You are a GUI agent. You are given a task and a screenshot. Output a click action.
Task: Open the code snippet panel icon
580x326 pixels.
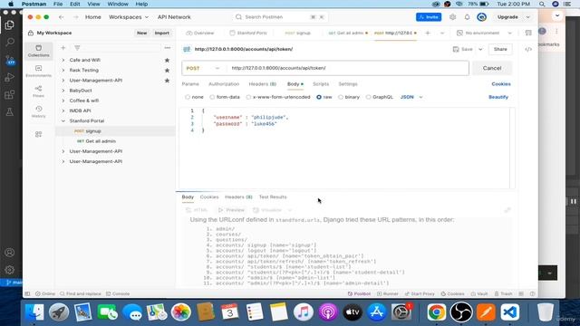point(528,49)
